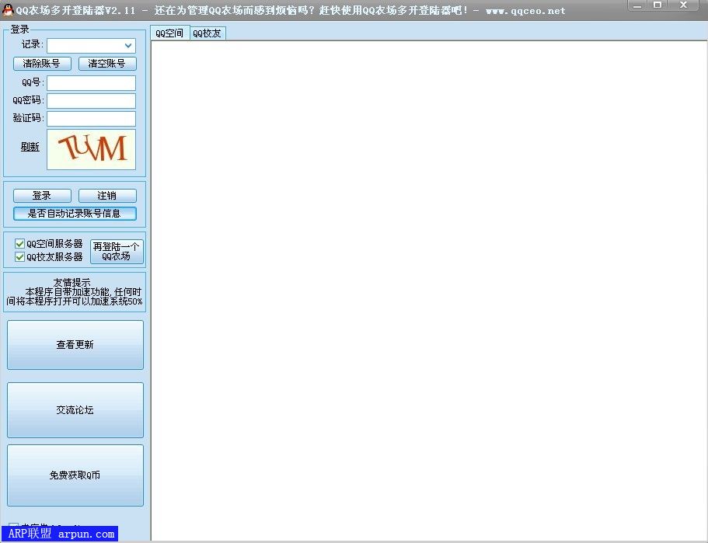The image size is (708, 543).
Task: Click the 清空账号 button
Action: click(x=106, y=63)
